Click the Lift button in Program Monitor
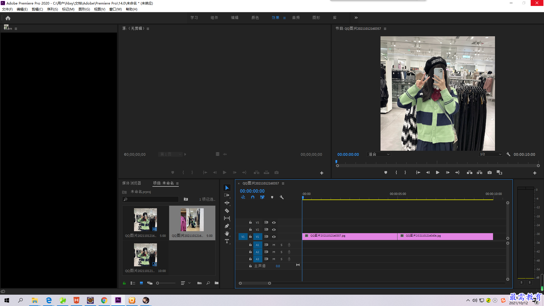The height and width of the screenshot is (306, 544). tap(469, 173)
